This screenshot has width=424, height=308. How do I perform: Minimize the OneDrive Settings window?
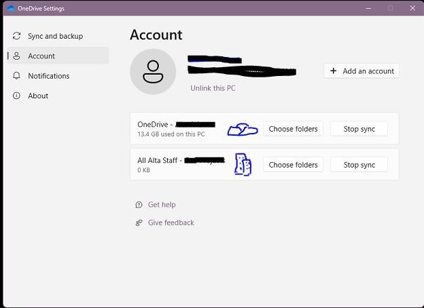coord(368,8)
